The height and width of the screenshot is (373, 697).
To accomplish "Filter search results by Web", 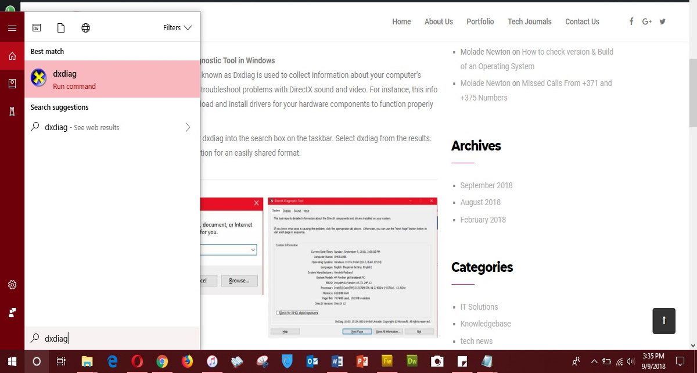I will tap(85, 28).
